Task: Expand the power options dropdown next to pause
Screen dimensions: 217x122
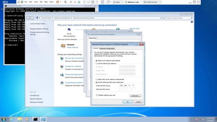Action: (x=60, y=2)
